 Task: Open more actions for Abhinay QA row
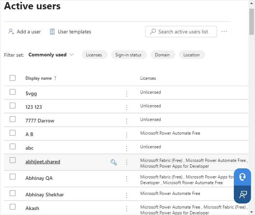(x=127, y=179)
